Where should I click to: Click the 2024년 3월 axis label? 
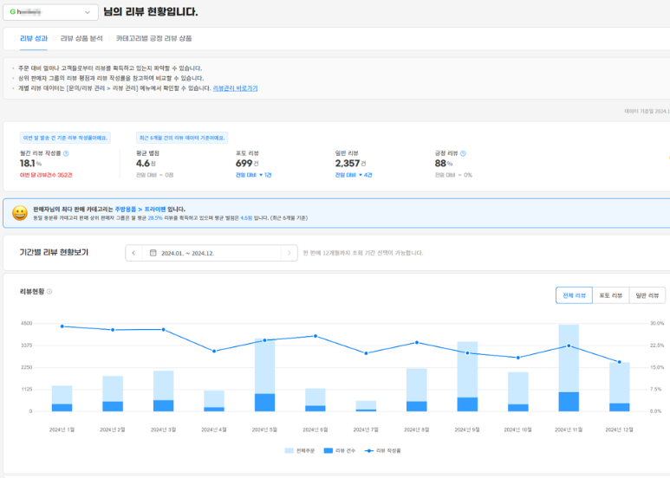[x=163, y=430]
